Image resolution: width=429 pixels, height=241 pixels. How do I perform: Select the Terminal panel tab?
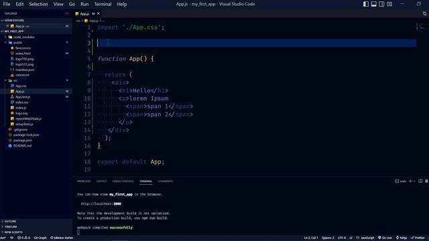146,181
